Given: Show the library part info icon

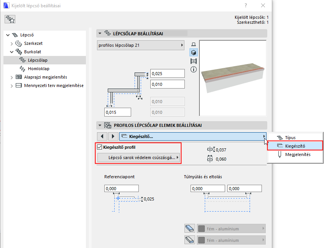Looking at the screenshot, I should (194, 69).
